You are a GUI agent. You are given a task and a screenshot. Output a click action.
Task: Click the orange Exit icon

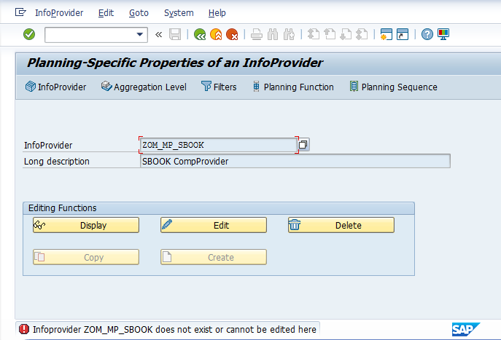(x=216, y=34)
